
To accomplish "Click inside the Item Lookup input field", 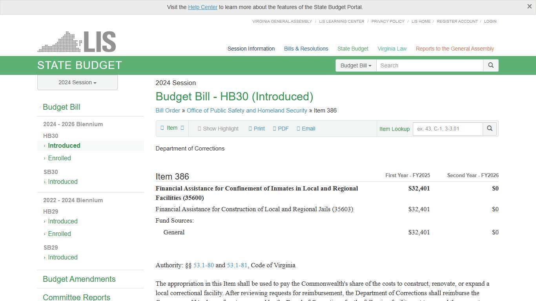I will click(447, 129).
